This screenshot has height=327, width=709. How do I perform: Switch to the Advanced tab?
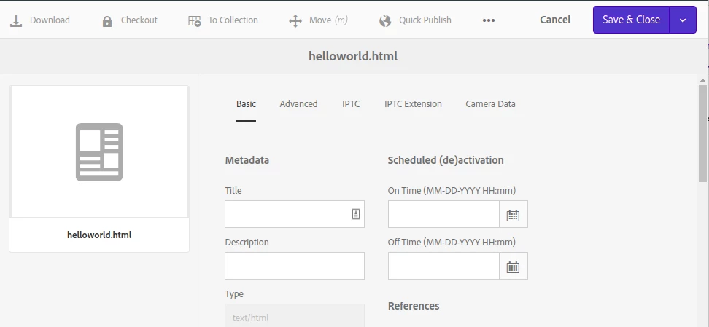coord(298,104)
